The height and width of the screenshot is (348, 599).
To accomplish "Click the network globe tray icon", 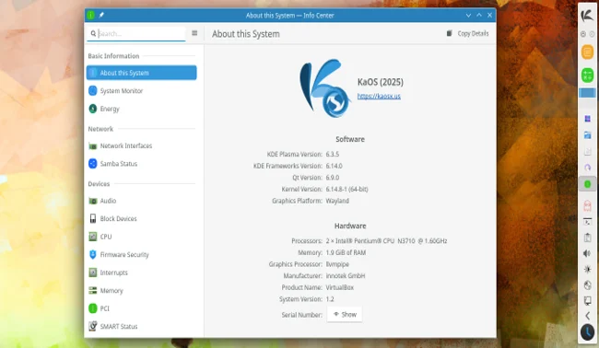I will click(588, 285).
